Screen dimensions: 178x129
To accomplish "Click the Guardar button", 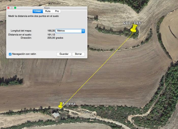I will tap(64, 54).
